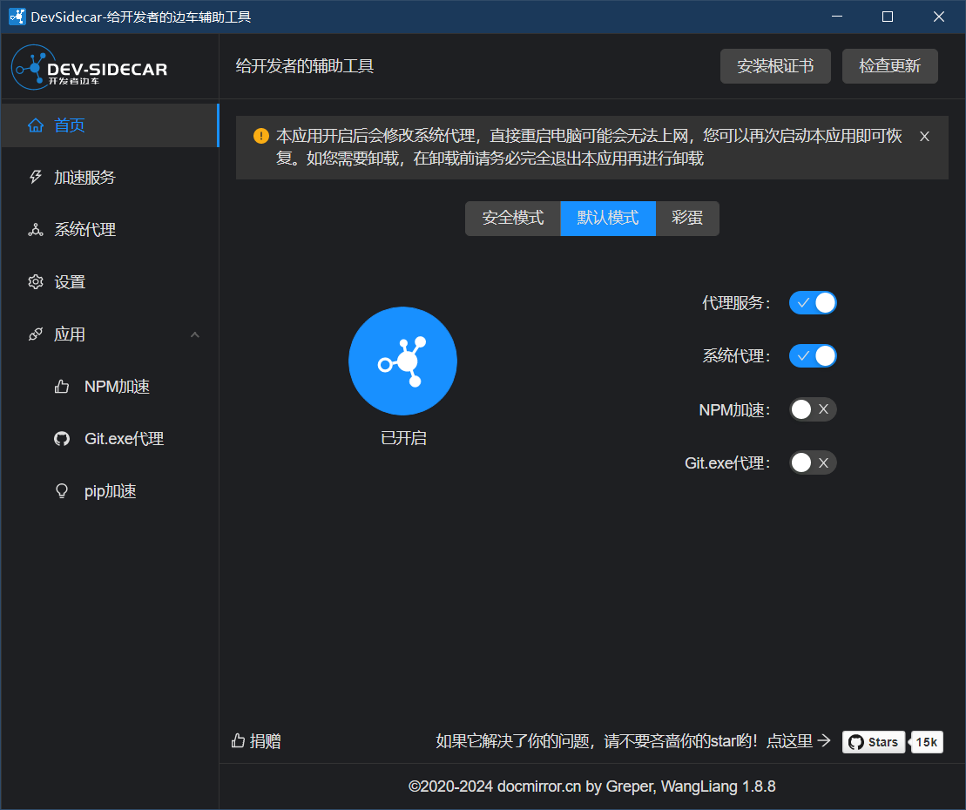
Task: Collapse the 应用 submenu chevron
Action: (195, 334)
